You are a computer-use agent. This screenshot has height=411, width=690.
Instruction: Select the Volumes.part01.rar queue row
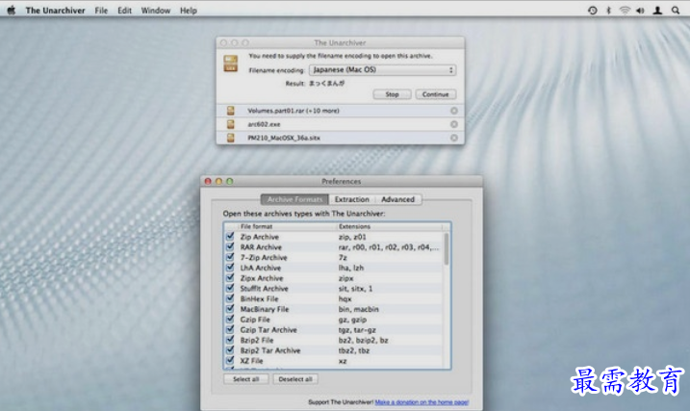(340, 111)
